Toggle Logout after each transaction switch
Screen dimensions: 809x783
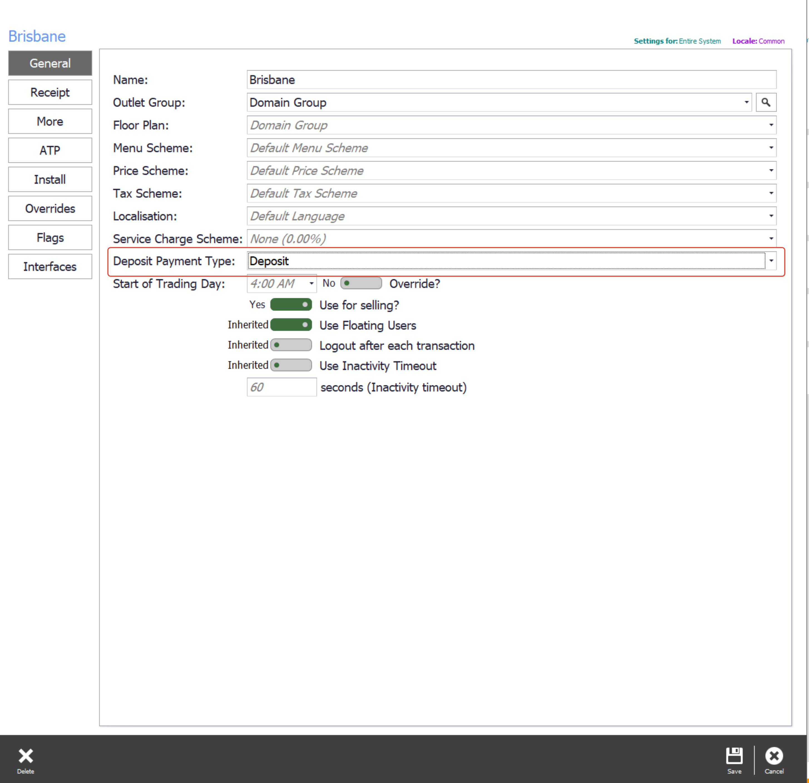tap(291, 345)
